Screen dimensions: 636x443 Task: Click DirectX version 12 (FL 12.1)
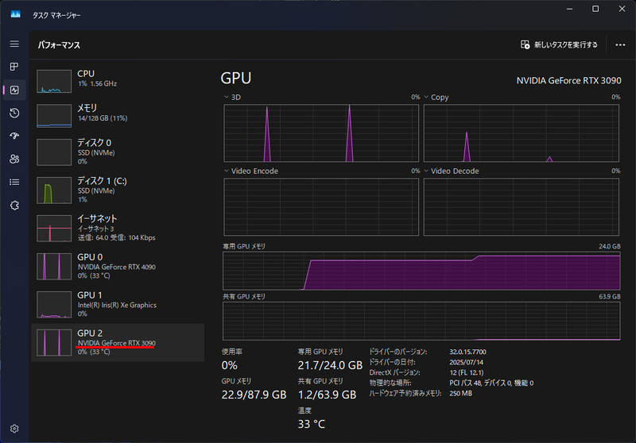click(x=467, y=372)
